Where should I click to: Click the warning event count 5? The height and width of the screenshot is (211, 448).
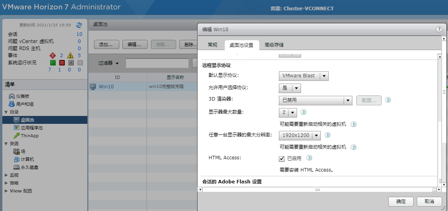pos(79,56)
